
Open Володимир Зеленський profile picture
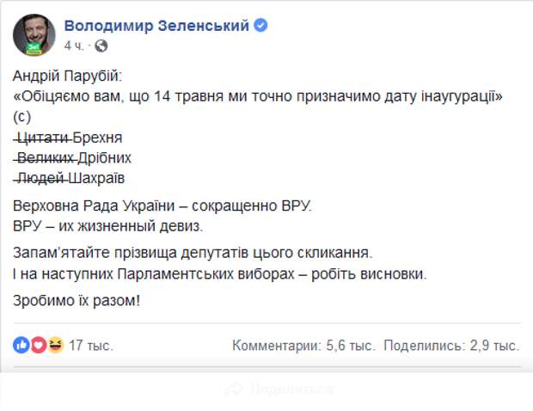click(34, 35)
